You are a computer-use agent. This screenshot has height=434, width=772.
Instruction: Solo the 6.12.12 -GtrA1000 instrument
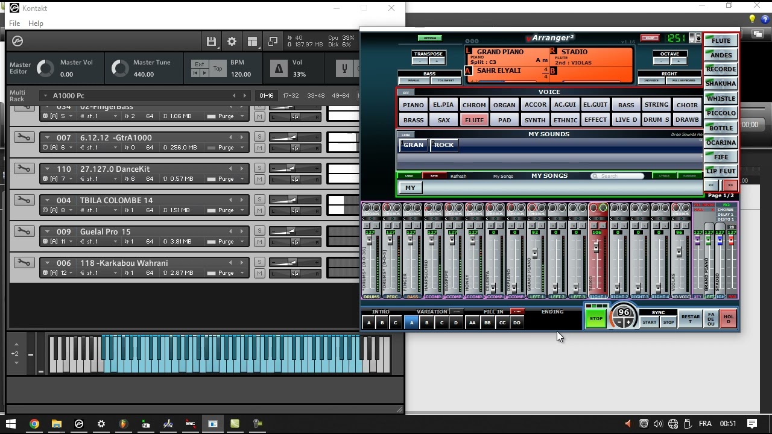[259, 137]
